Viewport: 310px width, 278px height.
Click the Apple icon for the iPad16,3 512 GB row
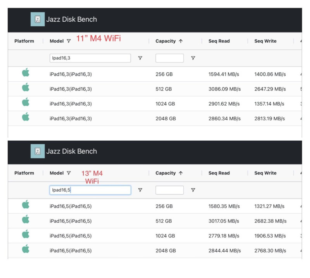point(26,87)
